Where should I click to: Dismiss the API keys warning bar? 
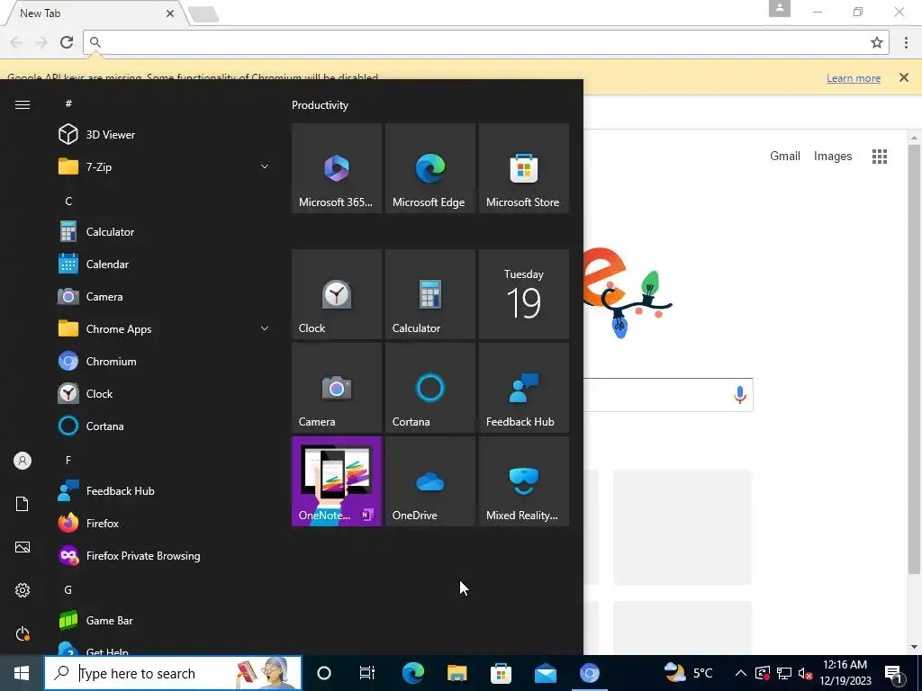pyautogui.click(x=904, y=77)
